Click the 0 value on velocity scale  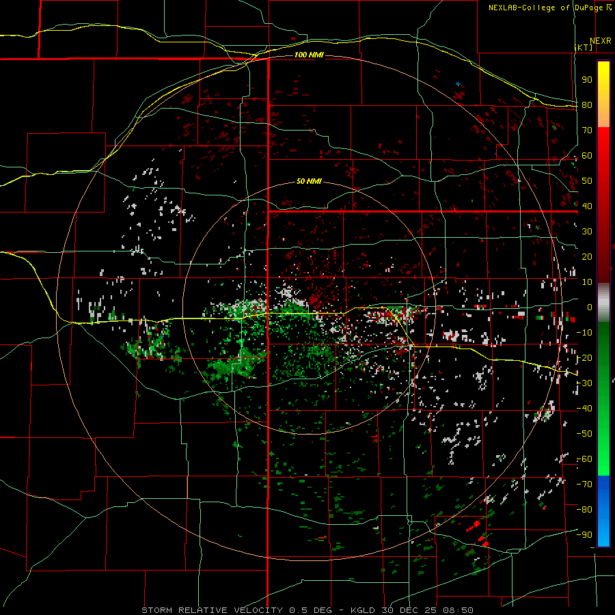tap(590, 307)
